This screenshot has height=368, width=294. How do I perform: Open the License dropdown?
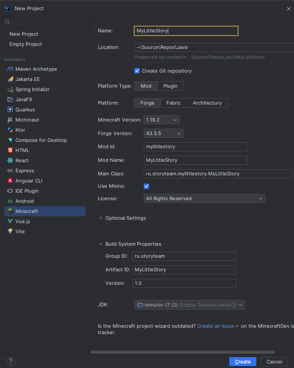point(204,198)
